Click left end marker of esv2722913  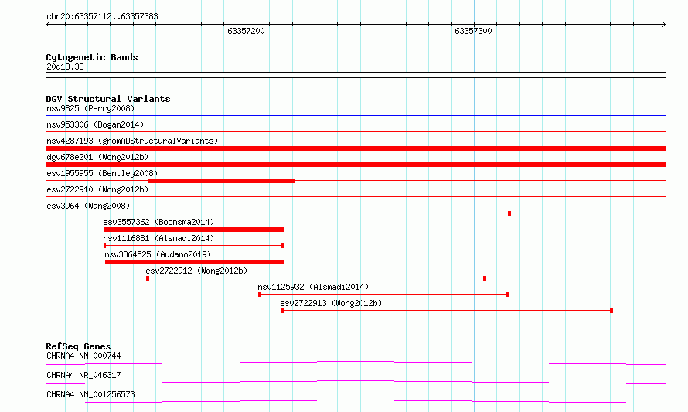tap(282, 311)
